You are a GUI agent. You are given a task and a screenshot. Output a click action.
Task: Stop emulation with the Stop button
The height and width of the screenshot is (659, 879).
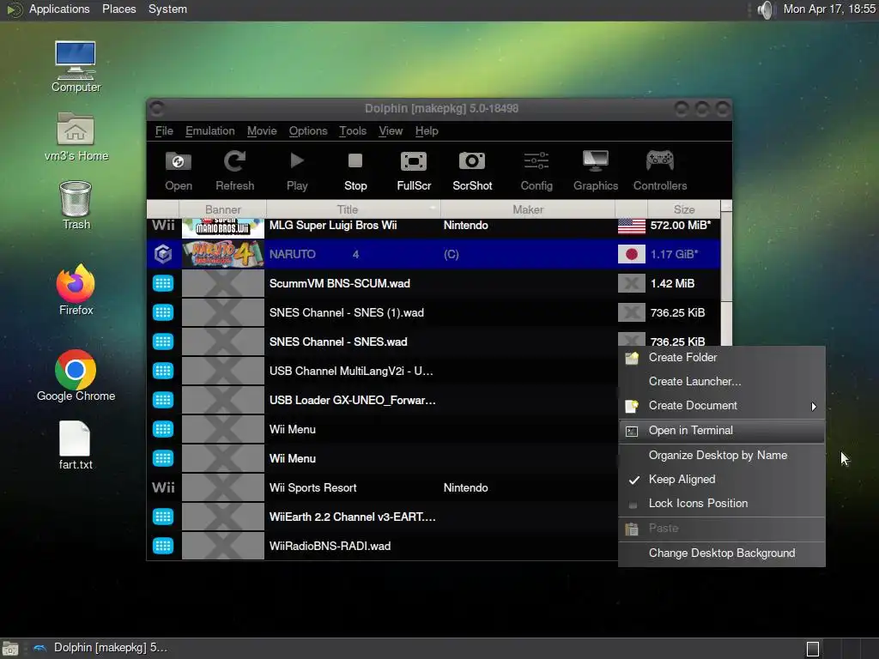point(355,171)
